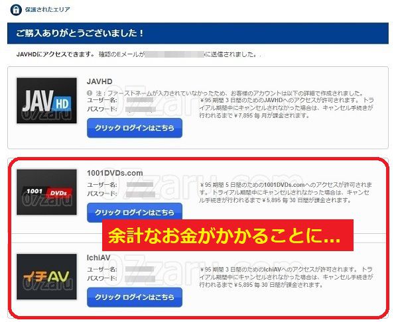The width and height of the screenshot is (398, 322).
Task: Click the JAVHD logo thumbnail
Action: click(46, 101)
